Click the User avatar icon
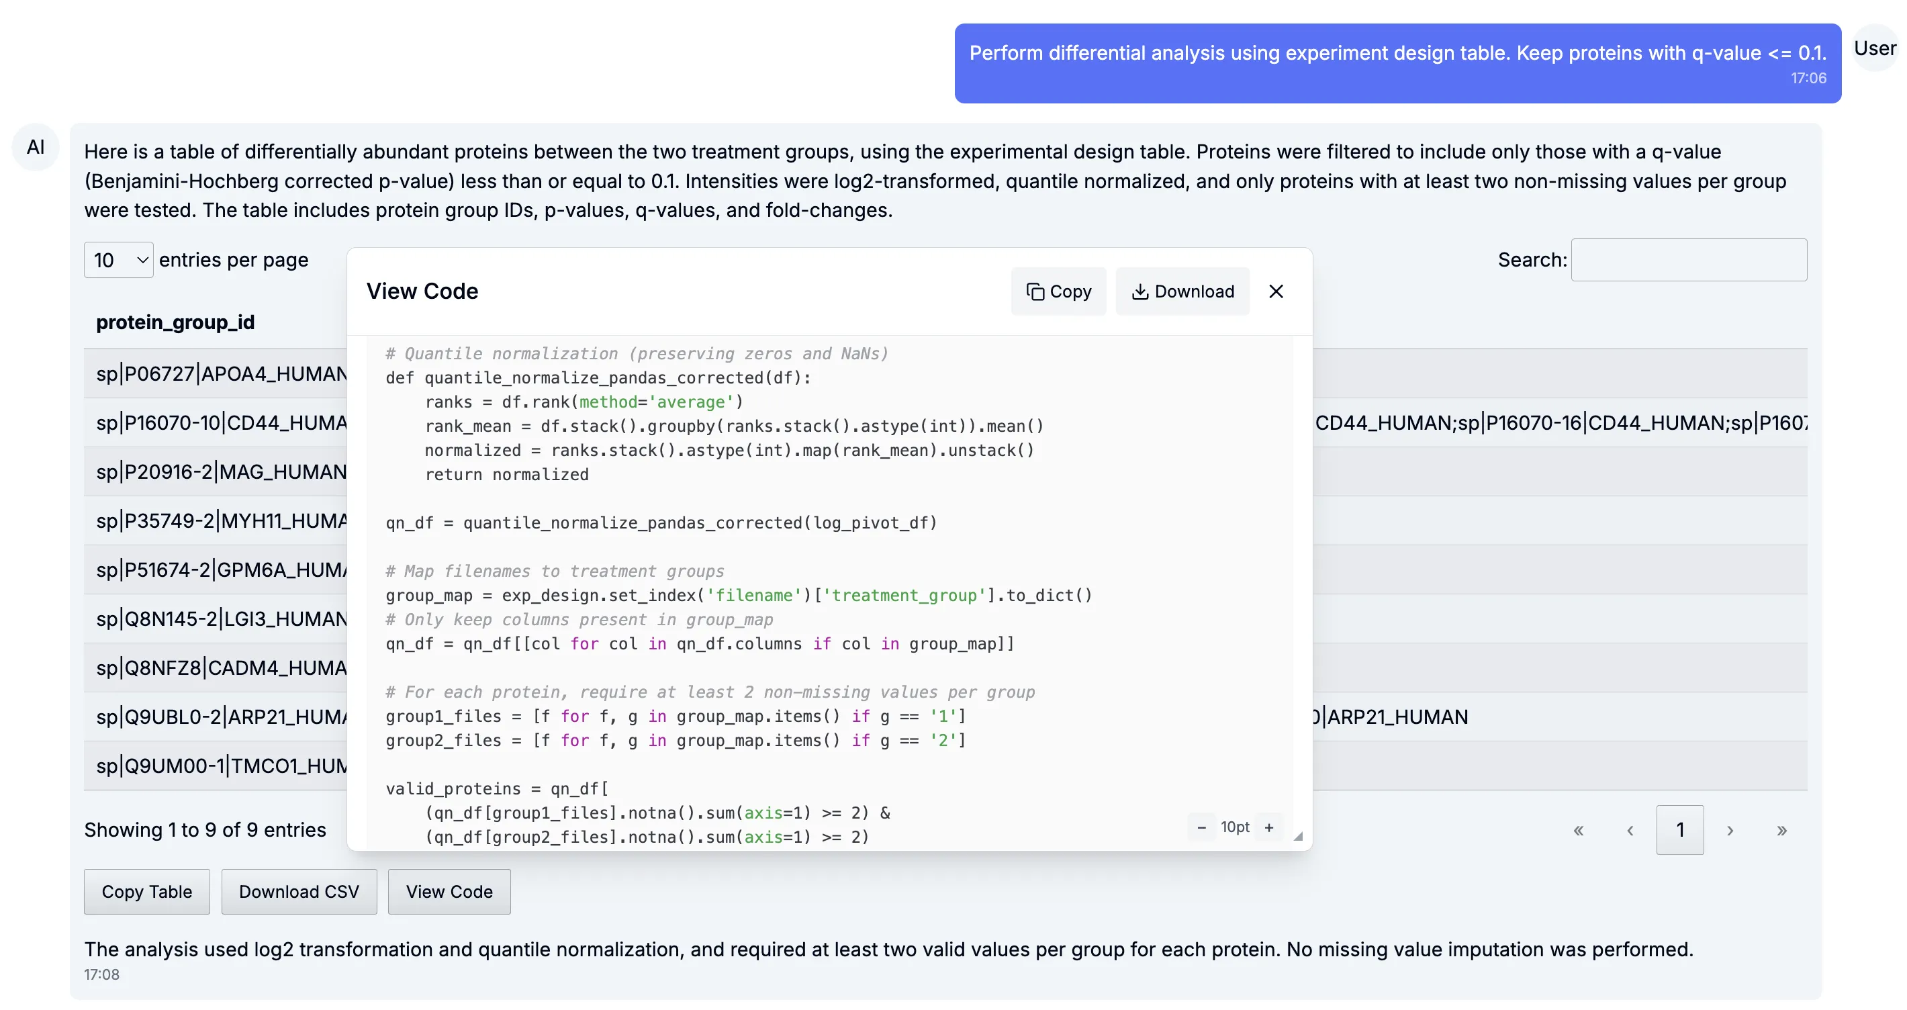The height and width of the screenshot is (1010, 1907). pos(1874,48)
